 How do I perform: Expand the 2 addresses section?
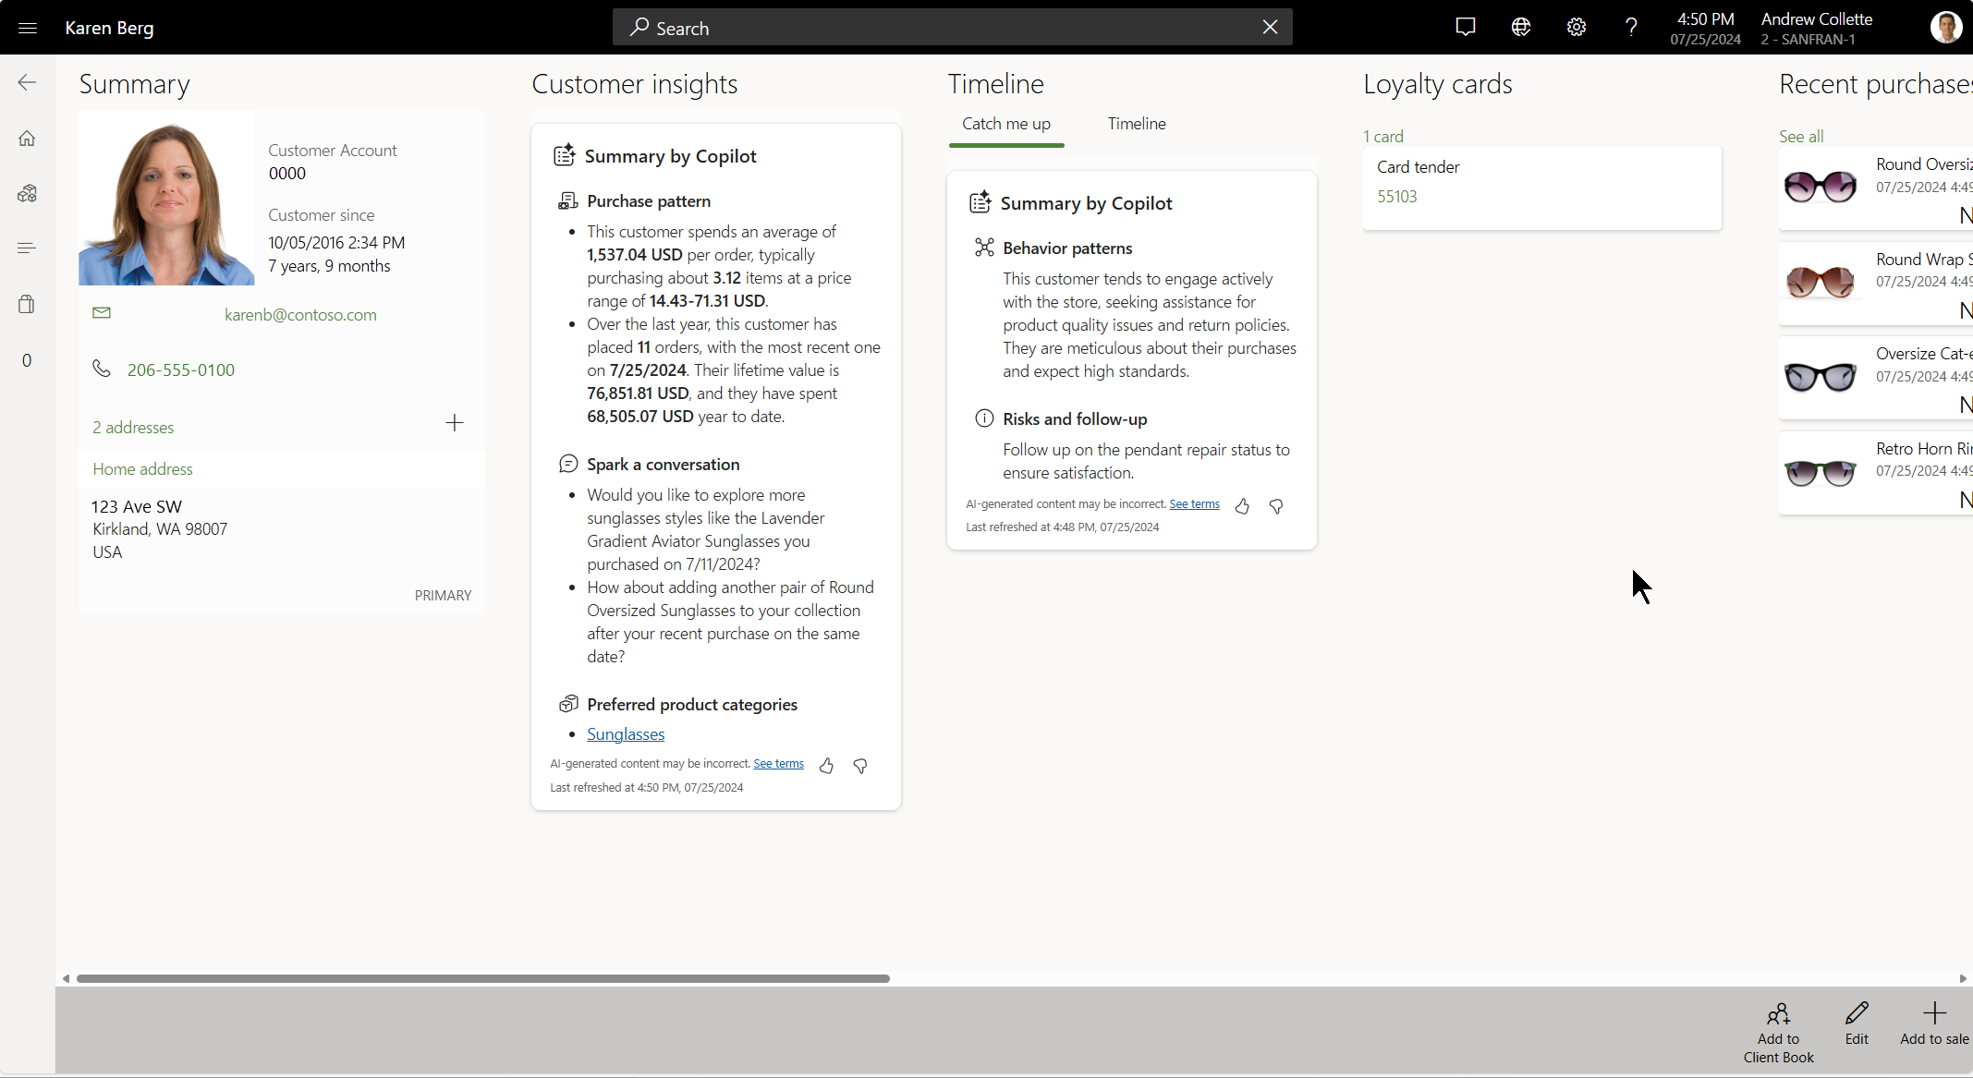[x=133, y=426]
